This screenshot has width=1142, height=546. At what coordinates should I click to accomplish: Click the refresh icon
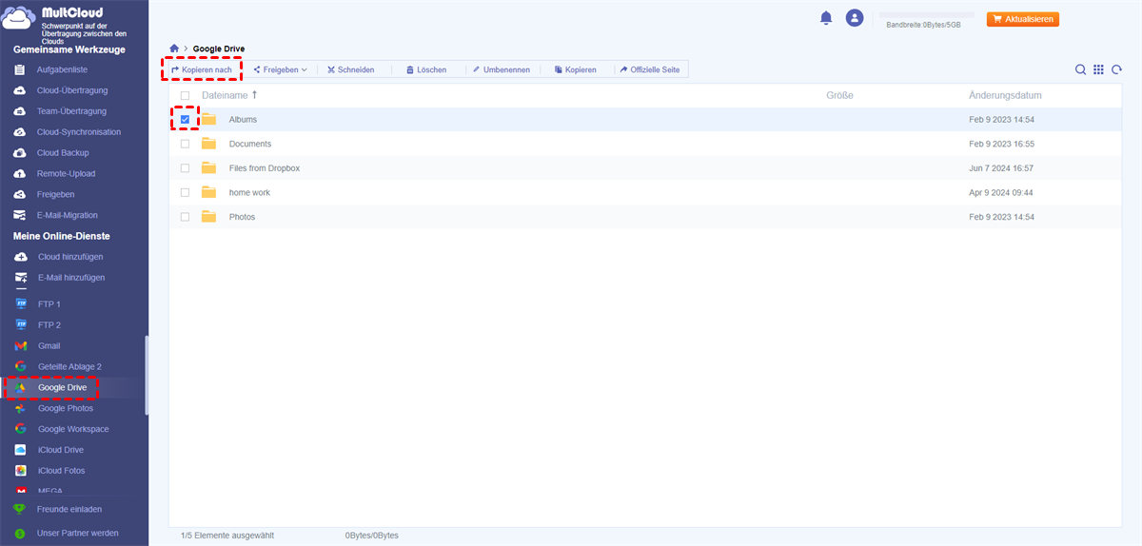pos(1116,69)
